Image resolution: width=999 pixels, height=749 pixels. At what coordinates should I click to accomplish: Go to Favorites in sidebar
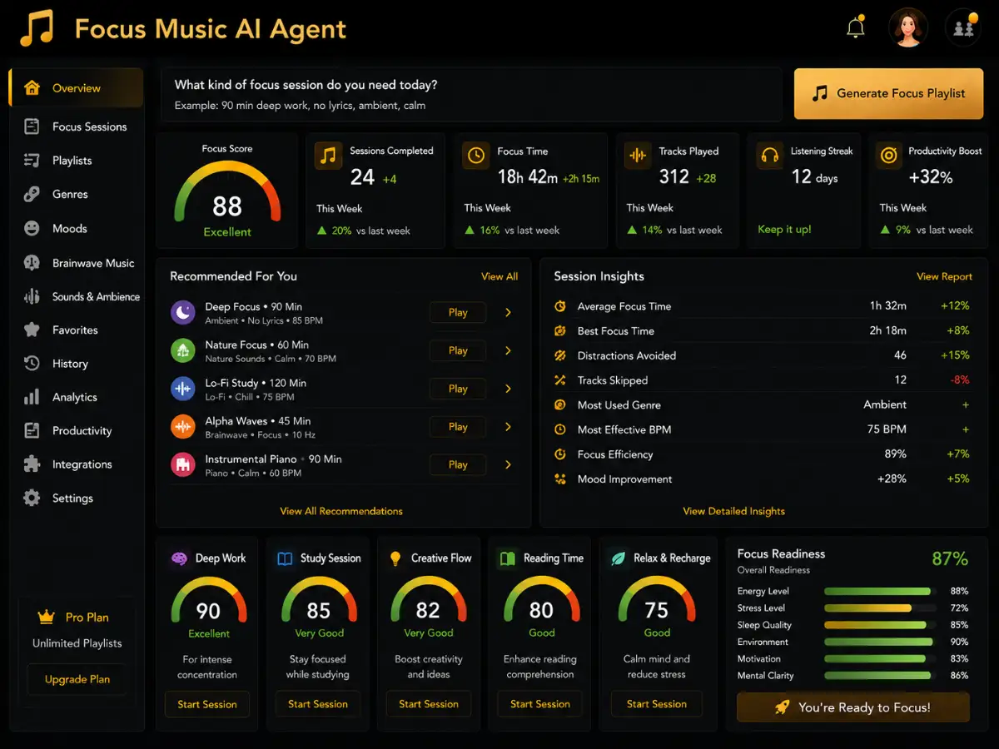coord(76,330)
